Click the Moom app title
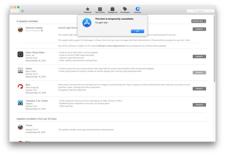The image size is (225, 155). (x=29, y=69)
